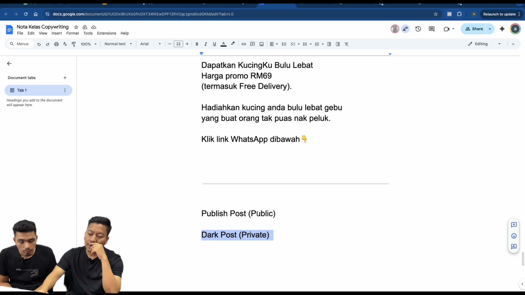Clear formatting of selected text
This screenshot has height=295, width=525.
346,44
